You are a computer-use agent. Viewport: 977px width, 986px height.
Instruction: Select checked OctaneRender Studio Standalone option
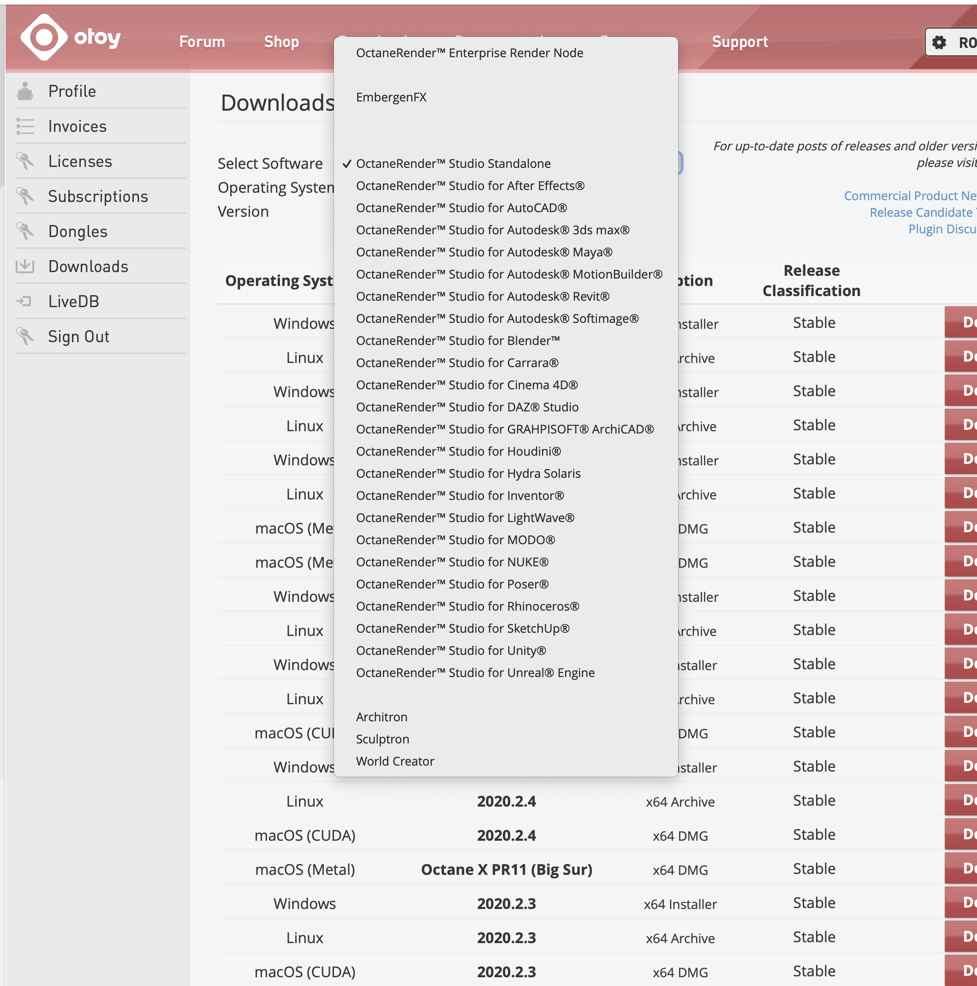click(453, 164)
